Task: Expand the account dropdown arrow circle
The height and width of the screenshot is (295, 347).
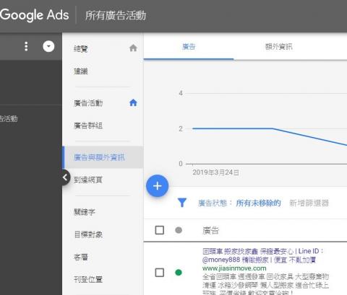Action: (x=48, y=46)
